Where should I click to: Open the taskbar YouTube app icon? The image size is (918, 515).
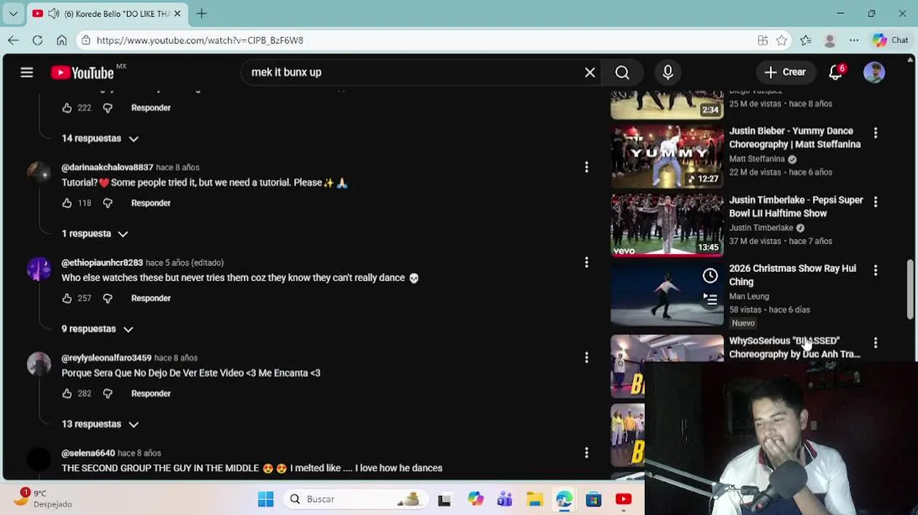(623, 499)
